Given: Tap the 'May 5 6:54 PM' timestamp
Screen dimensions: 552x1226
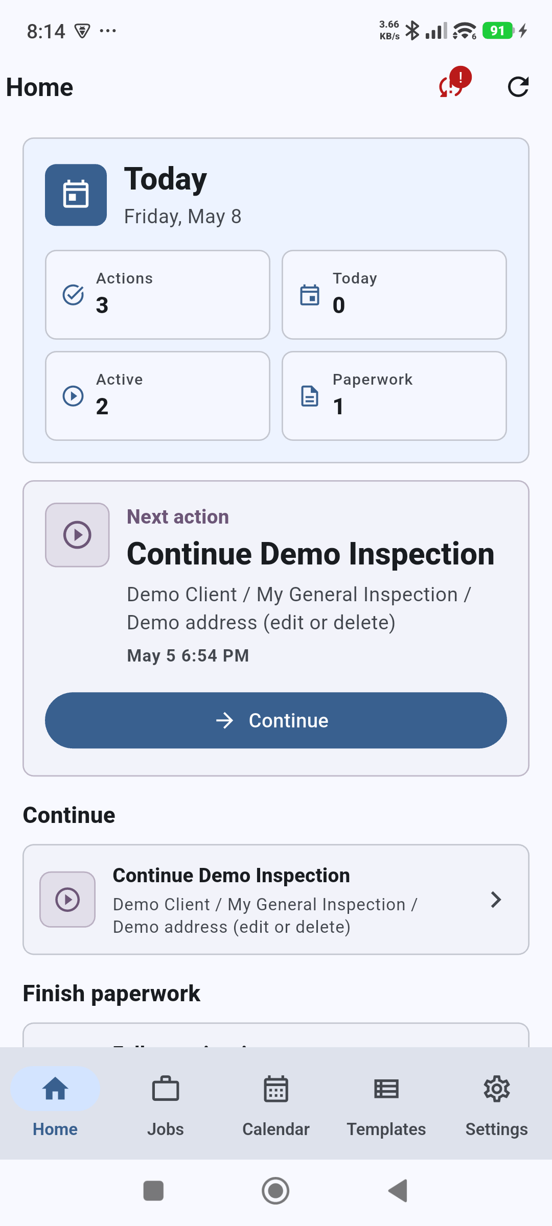Looking at the screenshot, I should click(x=188, y=655).
